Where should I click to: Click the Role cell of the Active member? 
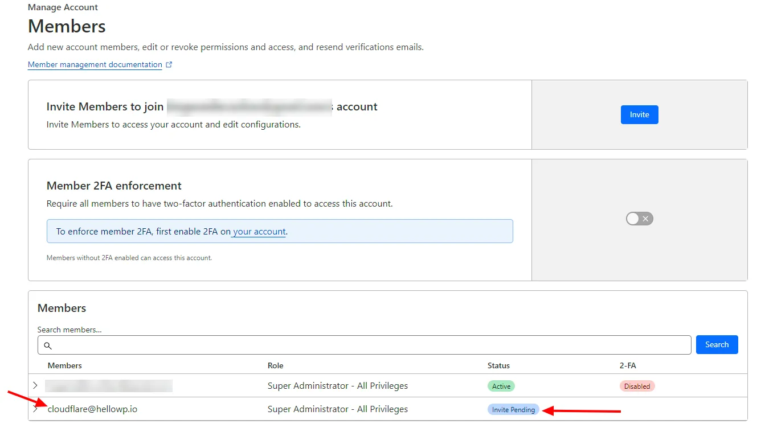point(338,385)
